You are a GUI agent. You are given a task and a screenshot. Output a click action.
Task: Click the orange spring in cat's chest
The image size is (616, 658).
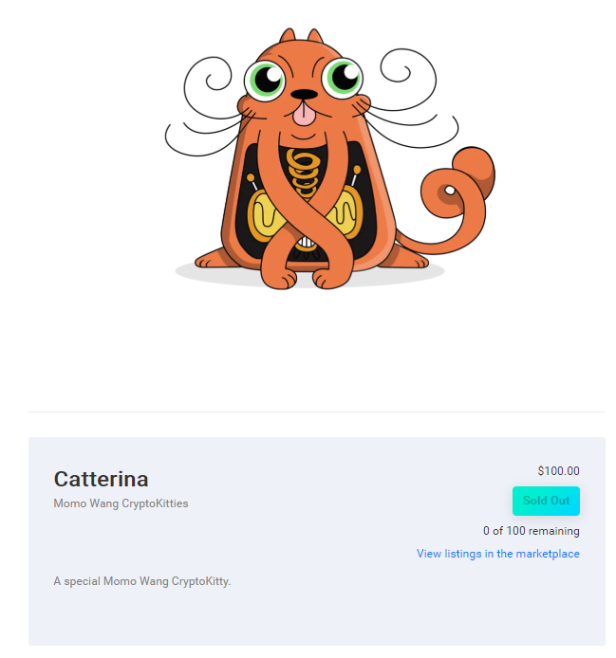tap(304, 172)
